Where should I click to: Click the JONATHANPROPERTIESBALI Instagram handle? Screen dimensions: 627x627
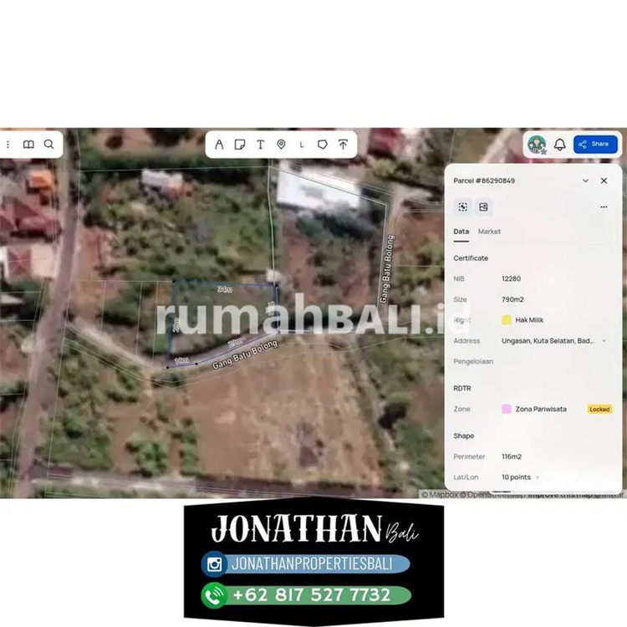[312, 563]
